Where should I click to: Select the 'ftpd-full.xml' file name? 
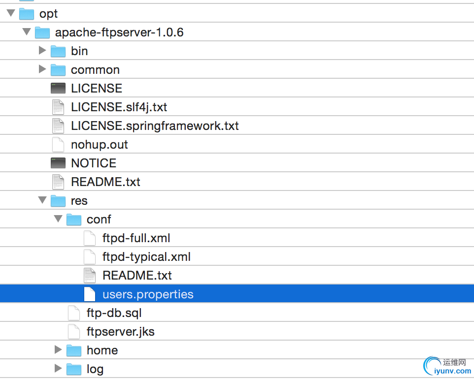pos(136,238)
